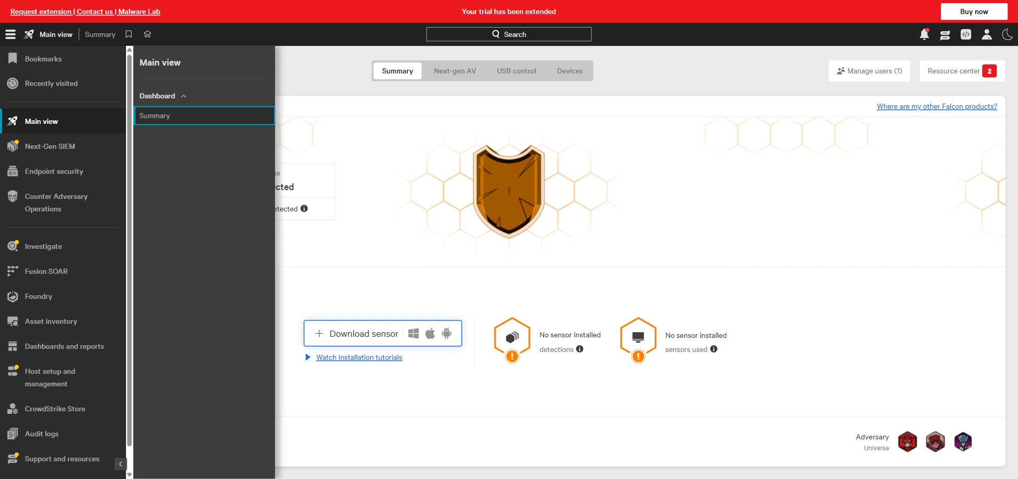This screenshot has width=1018, height=479.
Task: Open Host setup and management in the sidebar
Action: click(x=63, y=377)
